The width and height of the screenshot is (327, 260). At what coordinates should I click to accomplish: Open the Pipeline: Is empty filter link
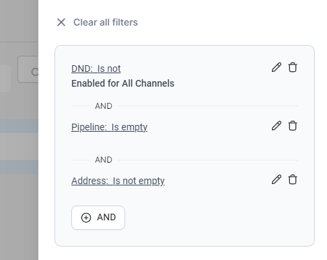coord(110,127)
